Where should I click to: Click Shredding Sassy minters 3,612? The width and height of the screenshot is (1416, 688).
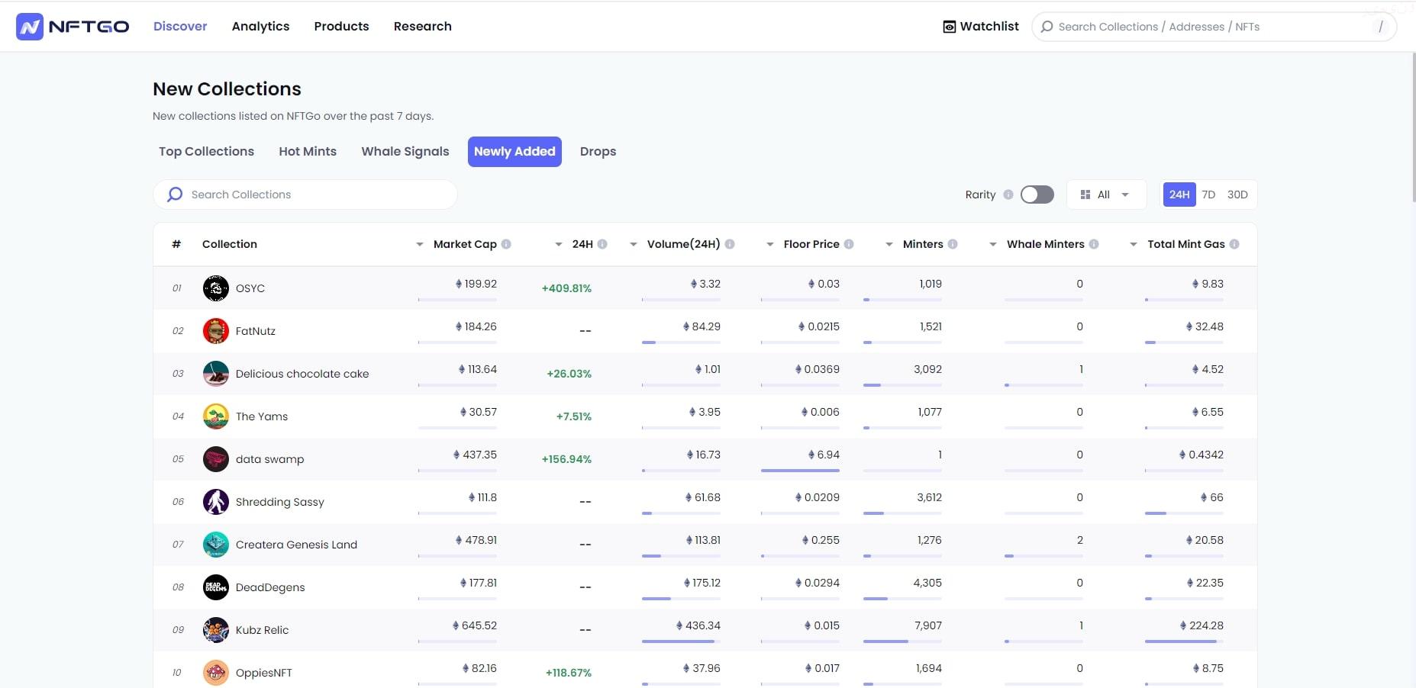pyautogui.click(x=929, y=497)
